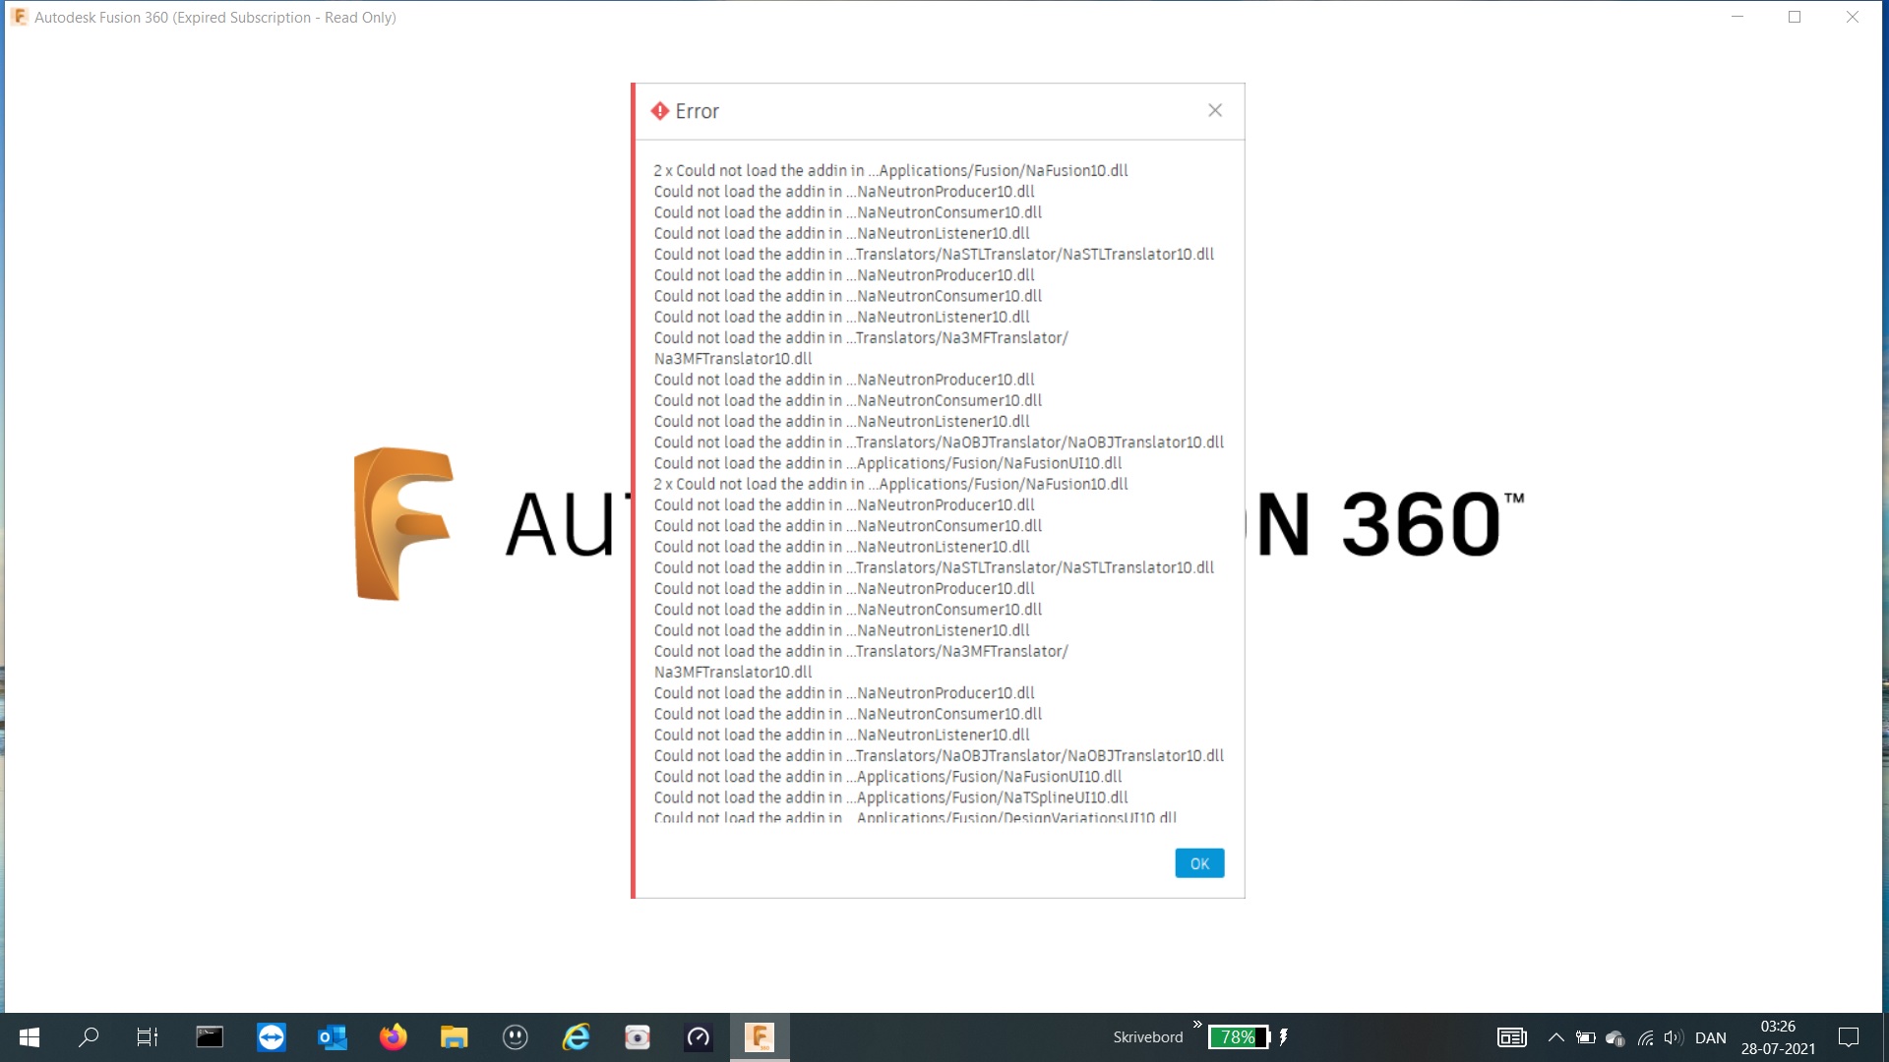Click the Fusion 360 F logo
This screenshot has height=1062, width=1889.
tap(403, 523)
